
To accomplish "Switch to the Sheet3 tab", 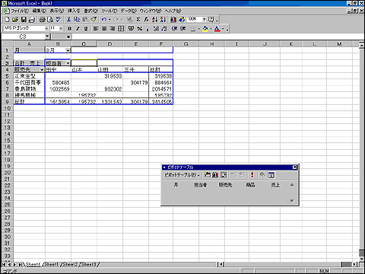I will click(89, 264).
